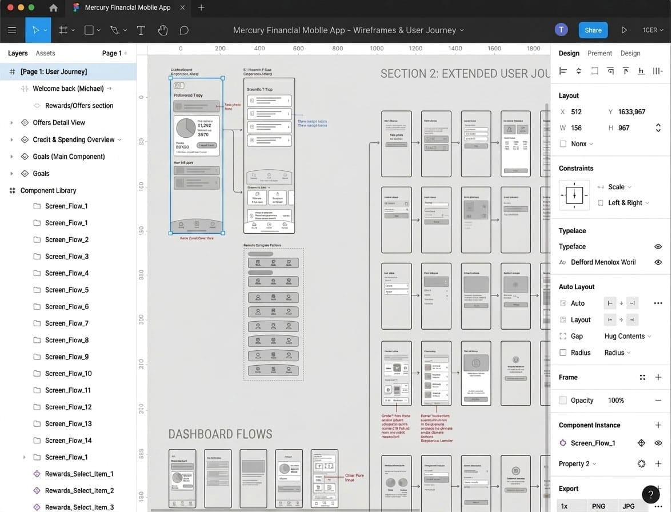Switch to the Layers tab
Screen dimensions: 672x512
point(18,53)
